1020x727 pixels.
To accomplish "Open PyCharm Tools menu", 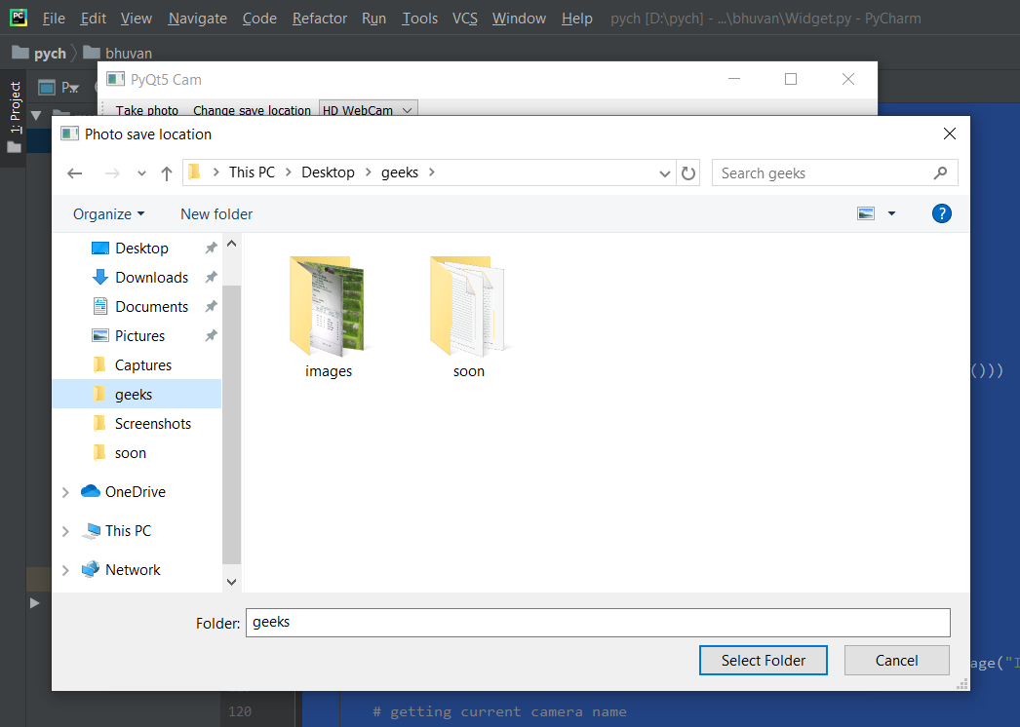I will point(419,19).
